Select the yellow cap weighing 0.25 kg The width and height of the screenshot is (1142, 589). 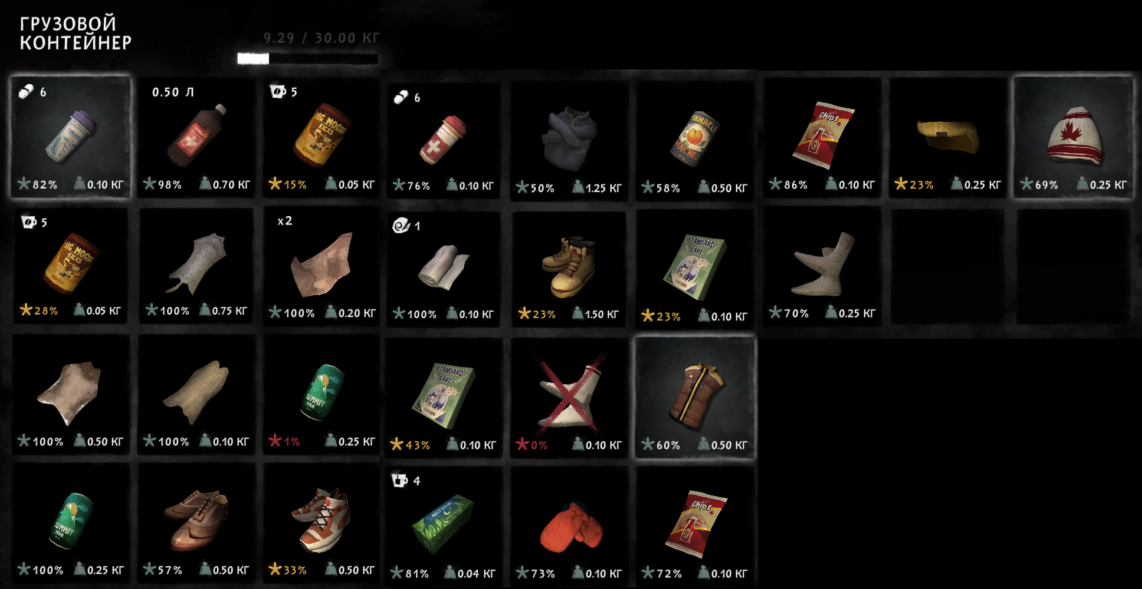tap(948, 137)
